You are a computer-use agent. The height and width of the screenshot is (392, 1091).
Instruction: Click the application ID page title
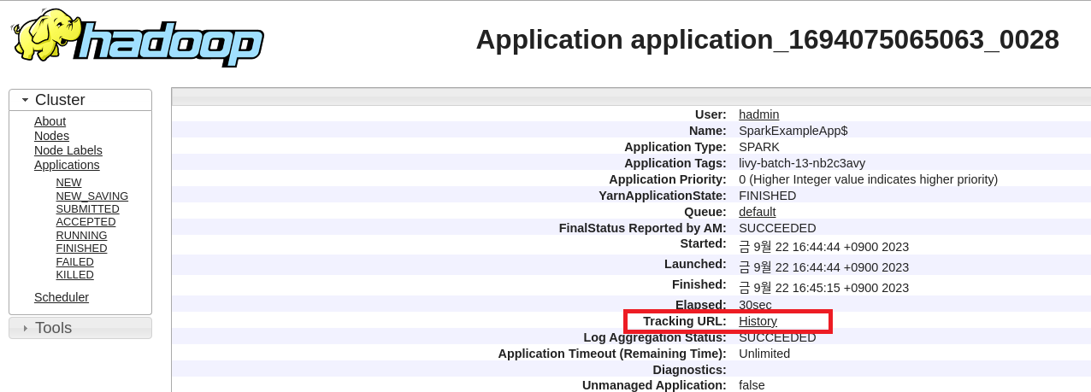click(767, 39)
